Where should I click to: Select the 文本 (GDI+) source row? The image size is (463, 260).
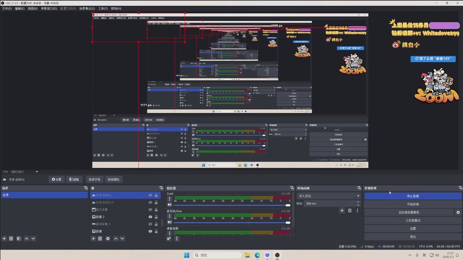pyautogui.click(x=126, y=195)
